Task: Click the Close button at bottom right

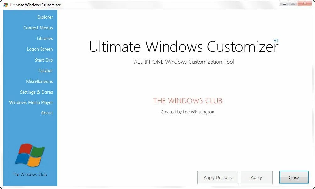Action: [294, 177]
